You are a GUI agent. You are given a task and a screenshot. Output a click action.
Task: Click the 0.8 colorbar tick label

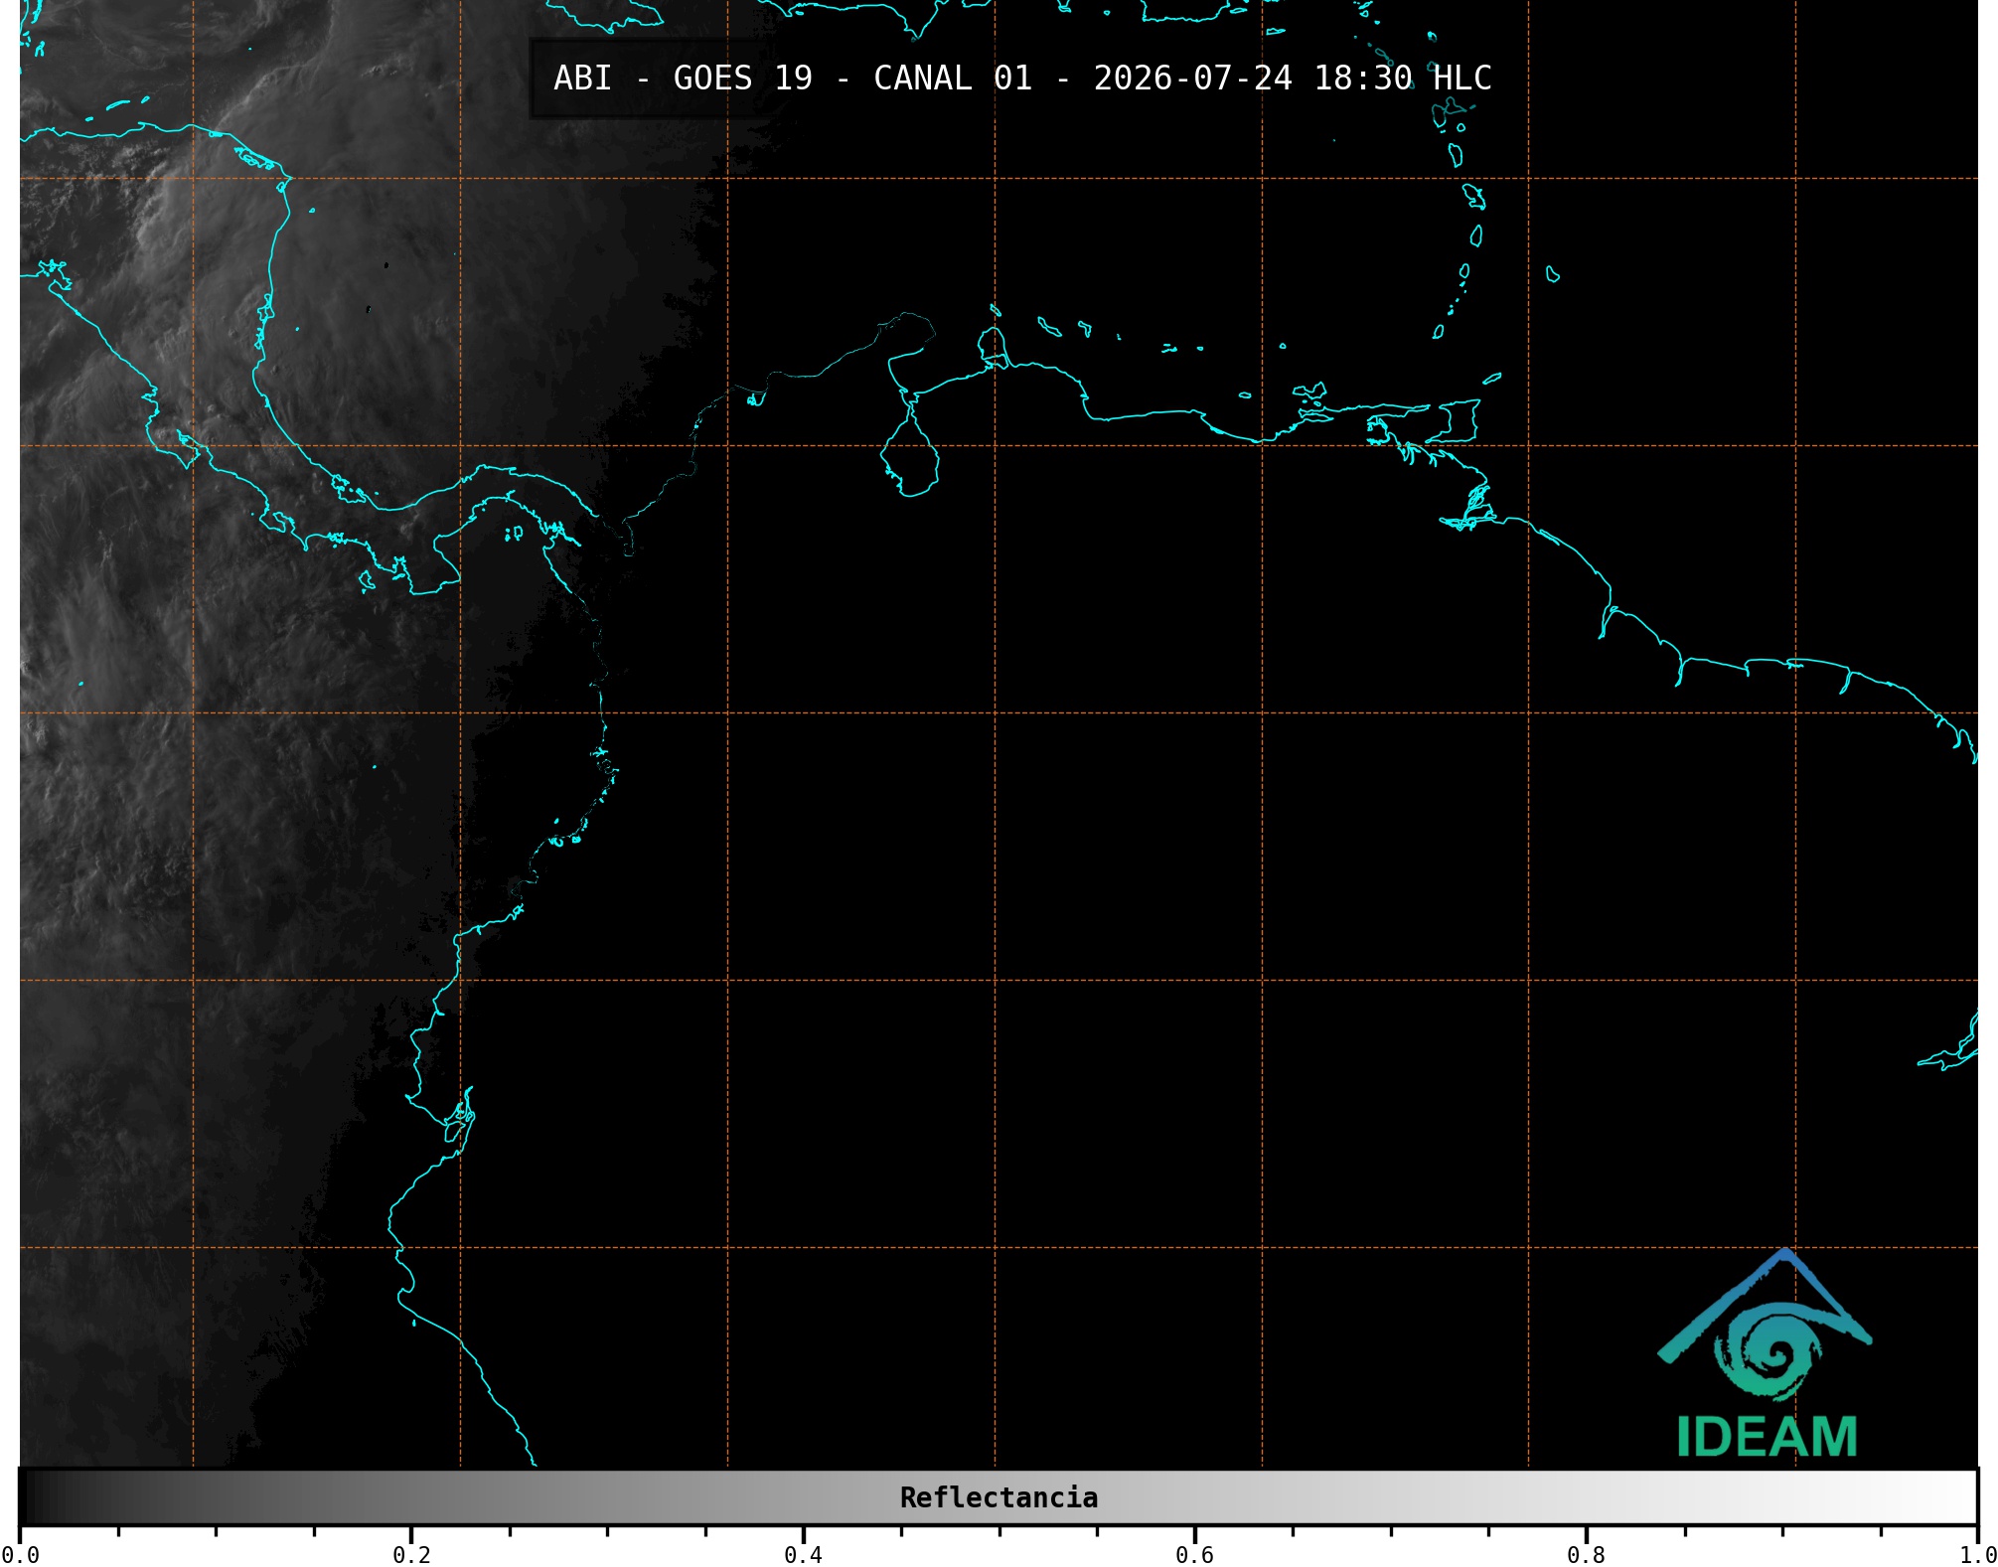(x=1586, y=1555)
